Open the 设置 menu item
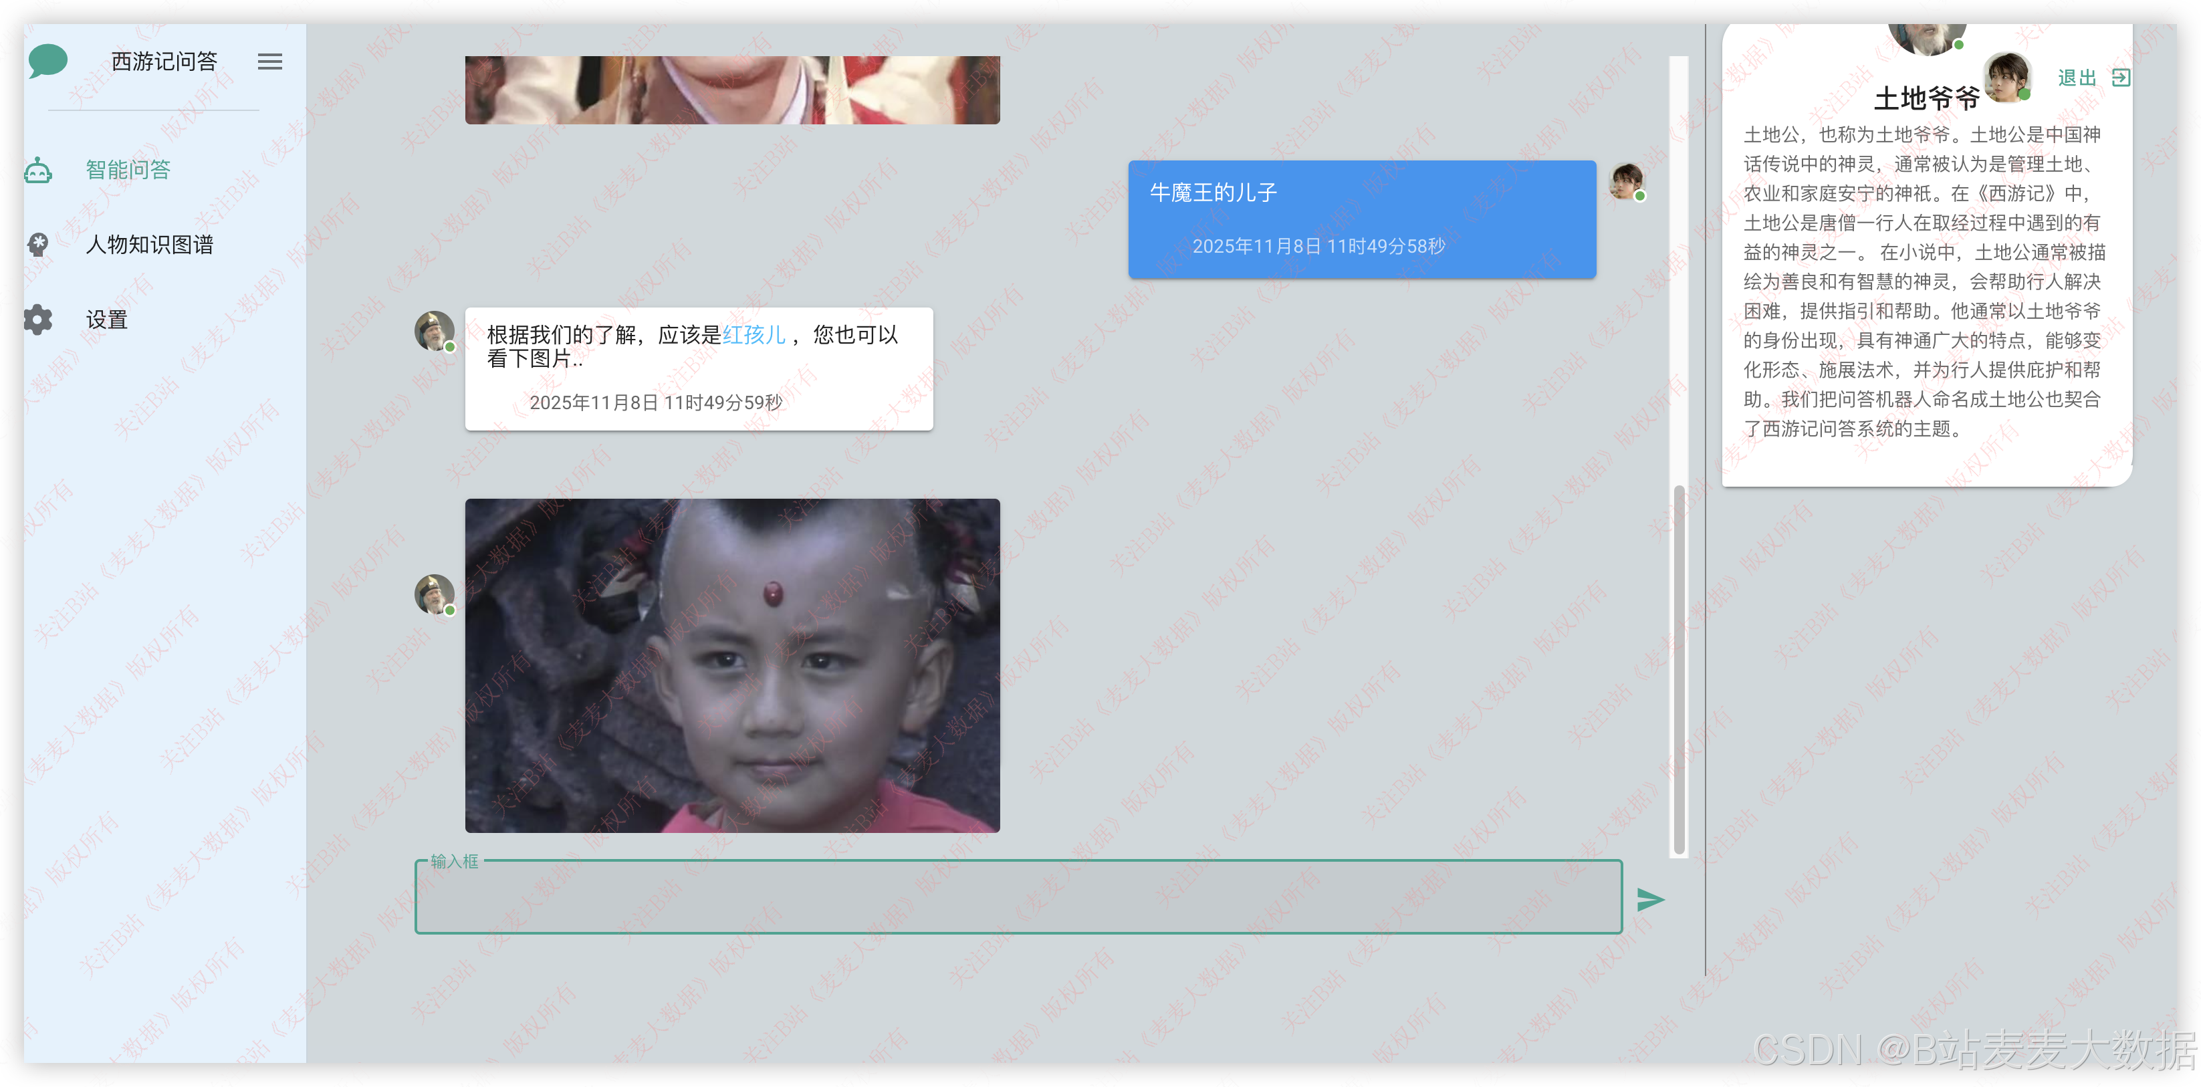 (107, 320)
